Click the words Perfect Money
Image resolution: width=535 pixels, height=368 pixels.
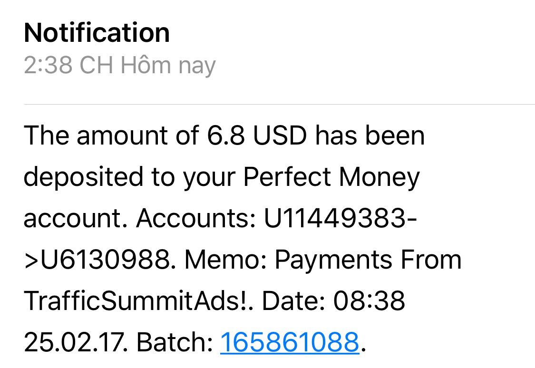pyautogui.click(x=331, y=177)
